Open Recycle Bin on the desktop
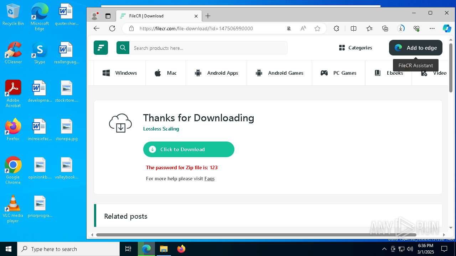Viewport: 456px width, 256px height. (x=13, y=15)
